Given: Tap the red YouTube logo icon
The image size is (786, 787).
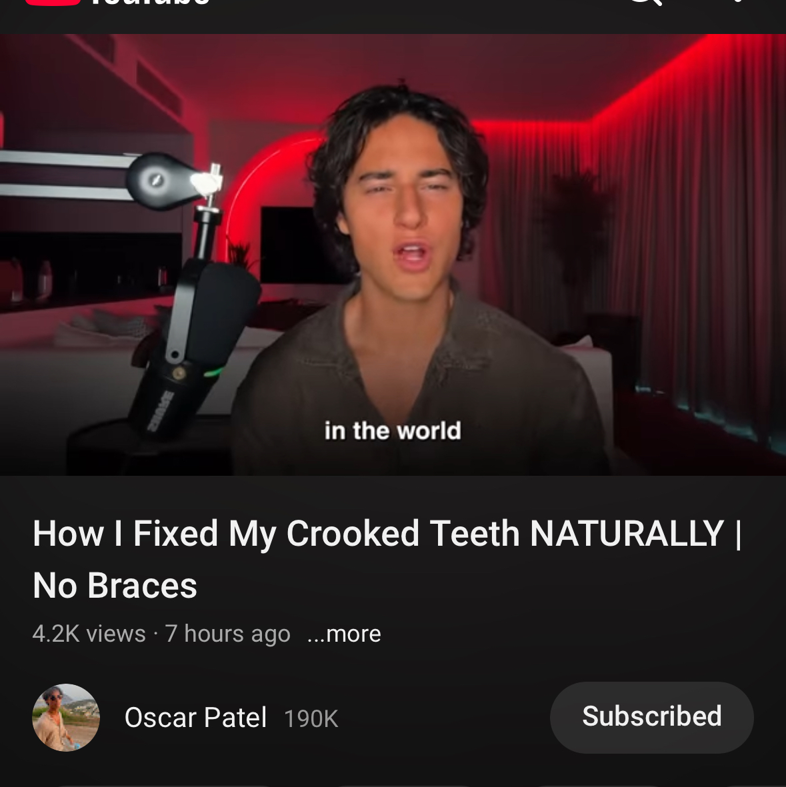Looking at the screenshot, I should (x=53, y=2).
